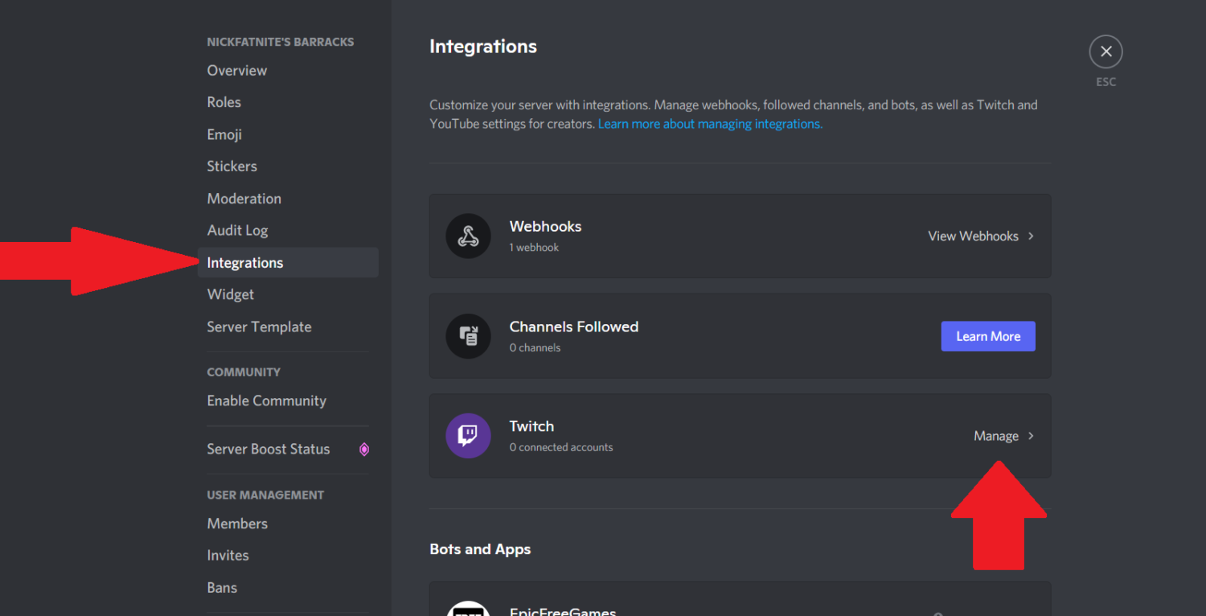The image size is (1206, 616).
Task: Click the Webhooks icon
Action: tap(468, 236)
